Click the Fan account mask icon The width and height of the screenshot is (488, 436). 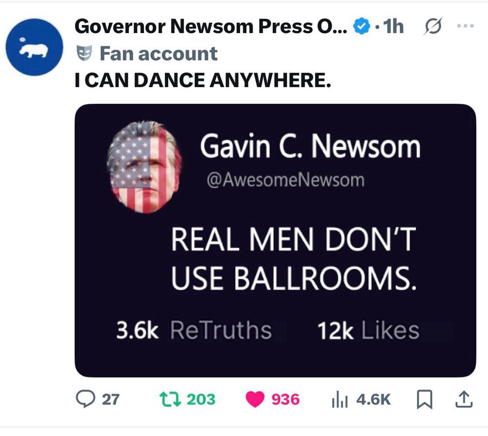tap(84, 53)
